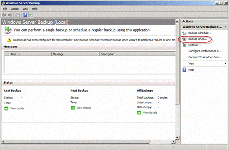Collapse the Windows Server Backup actions section

coord(225,27)
